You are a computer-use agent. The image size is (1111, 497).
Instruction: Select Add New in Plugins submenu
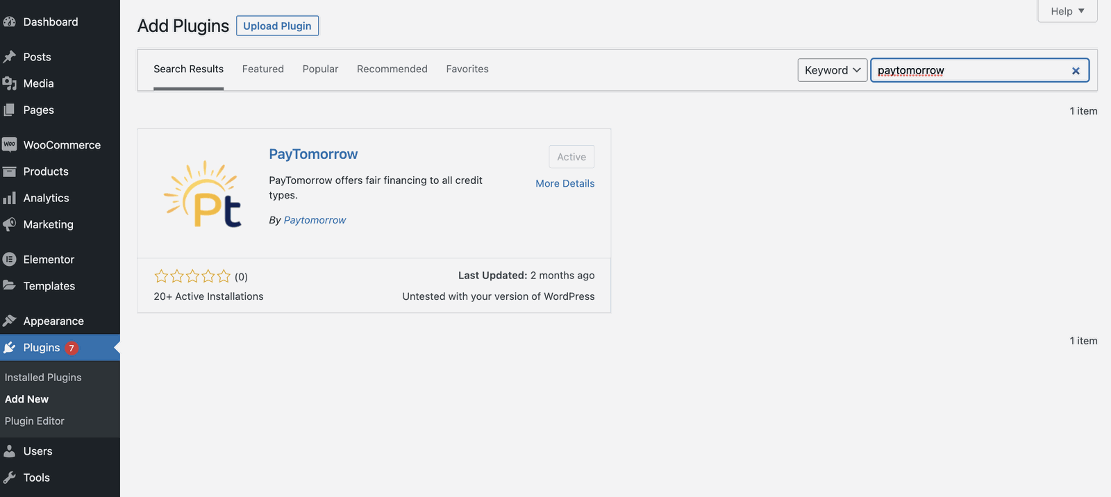[26, 399]
